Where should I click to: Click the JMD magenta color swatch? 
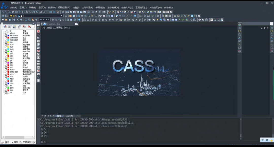coord(8,63)
